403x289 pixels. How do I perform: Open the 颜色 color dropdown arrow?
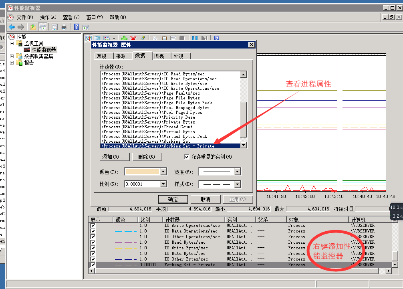(163, 172)
